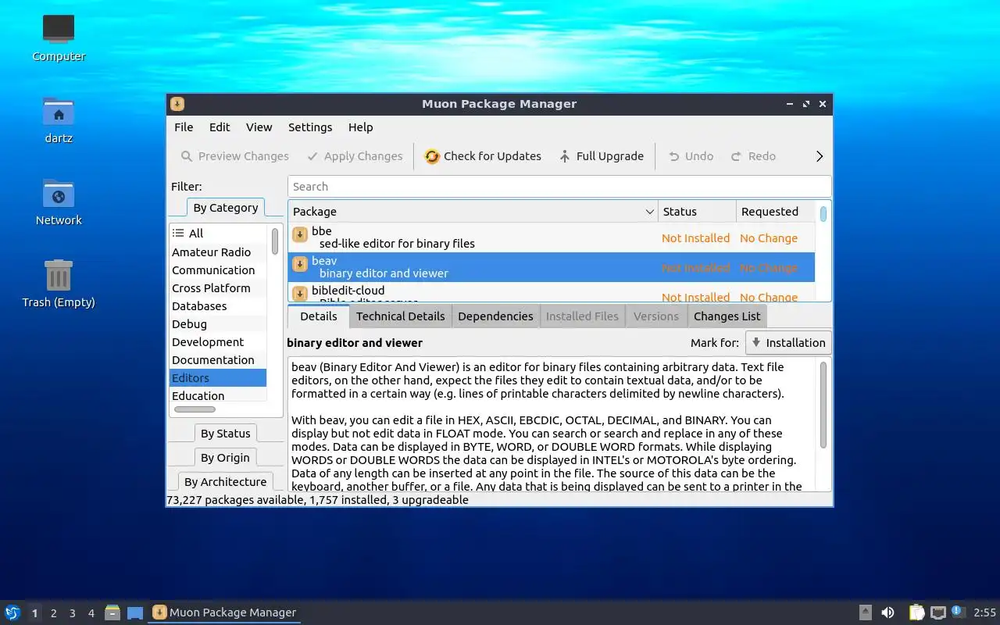
Task: Select Editors category
Action: coord(219,378)
